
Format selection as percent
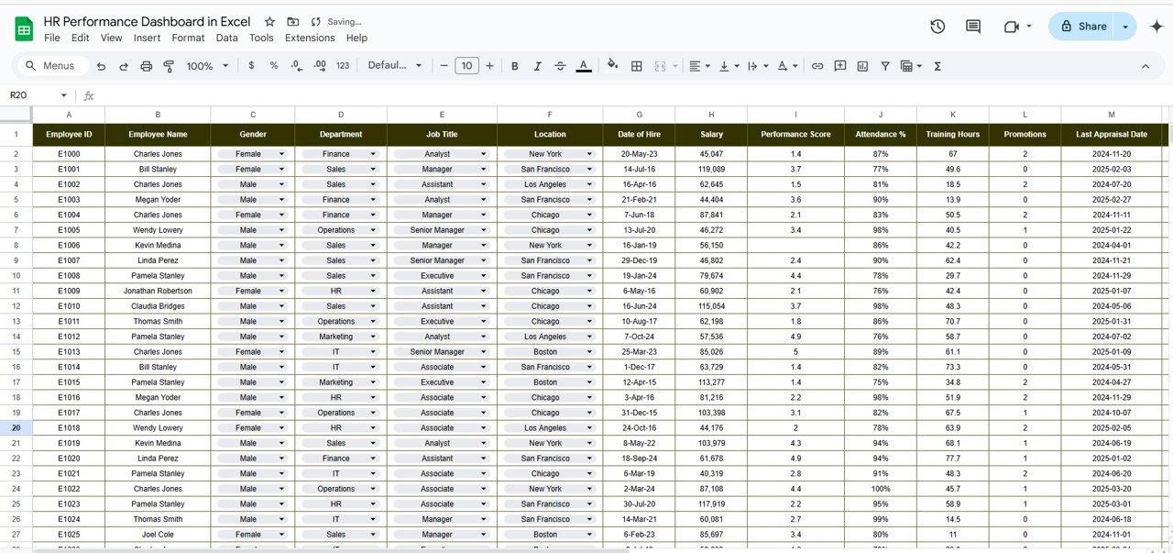274,66
